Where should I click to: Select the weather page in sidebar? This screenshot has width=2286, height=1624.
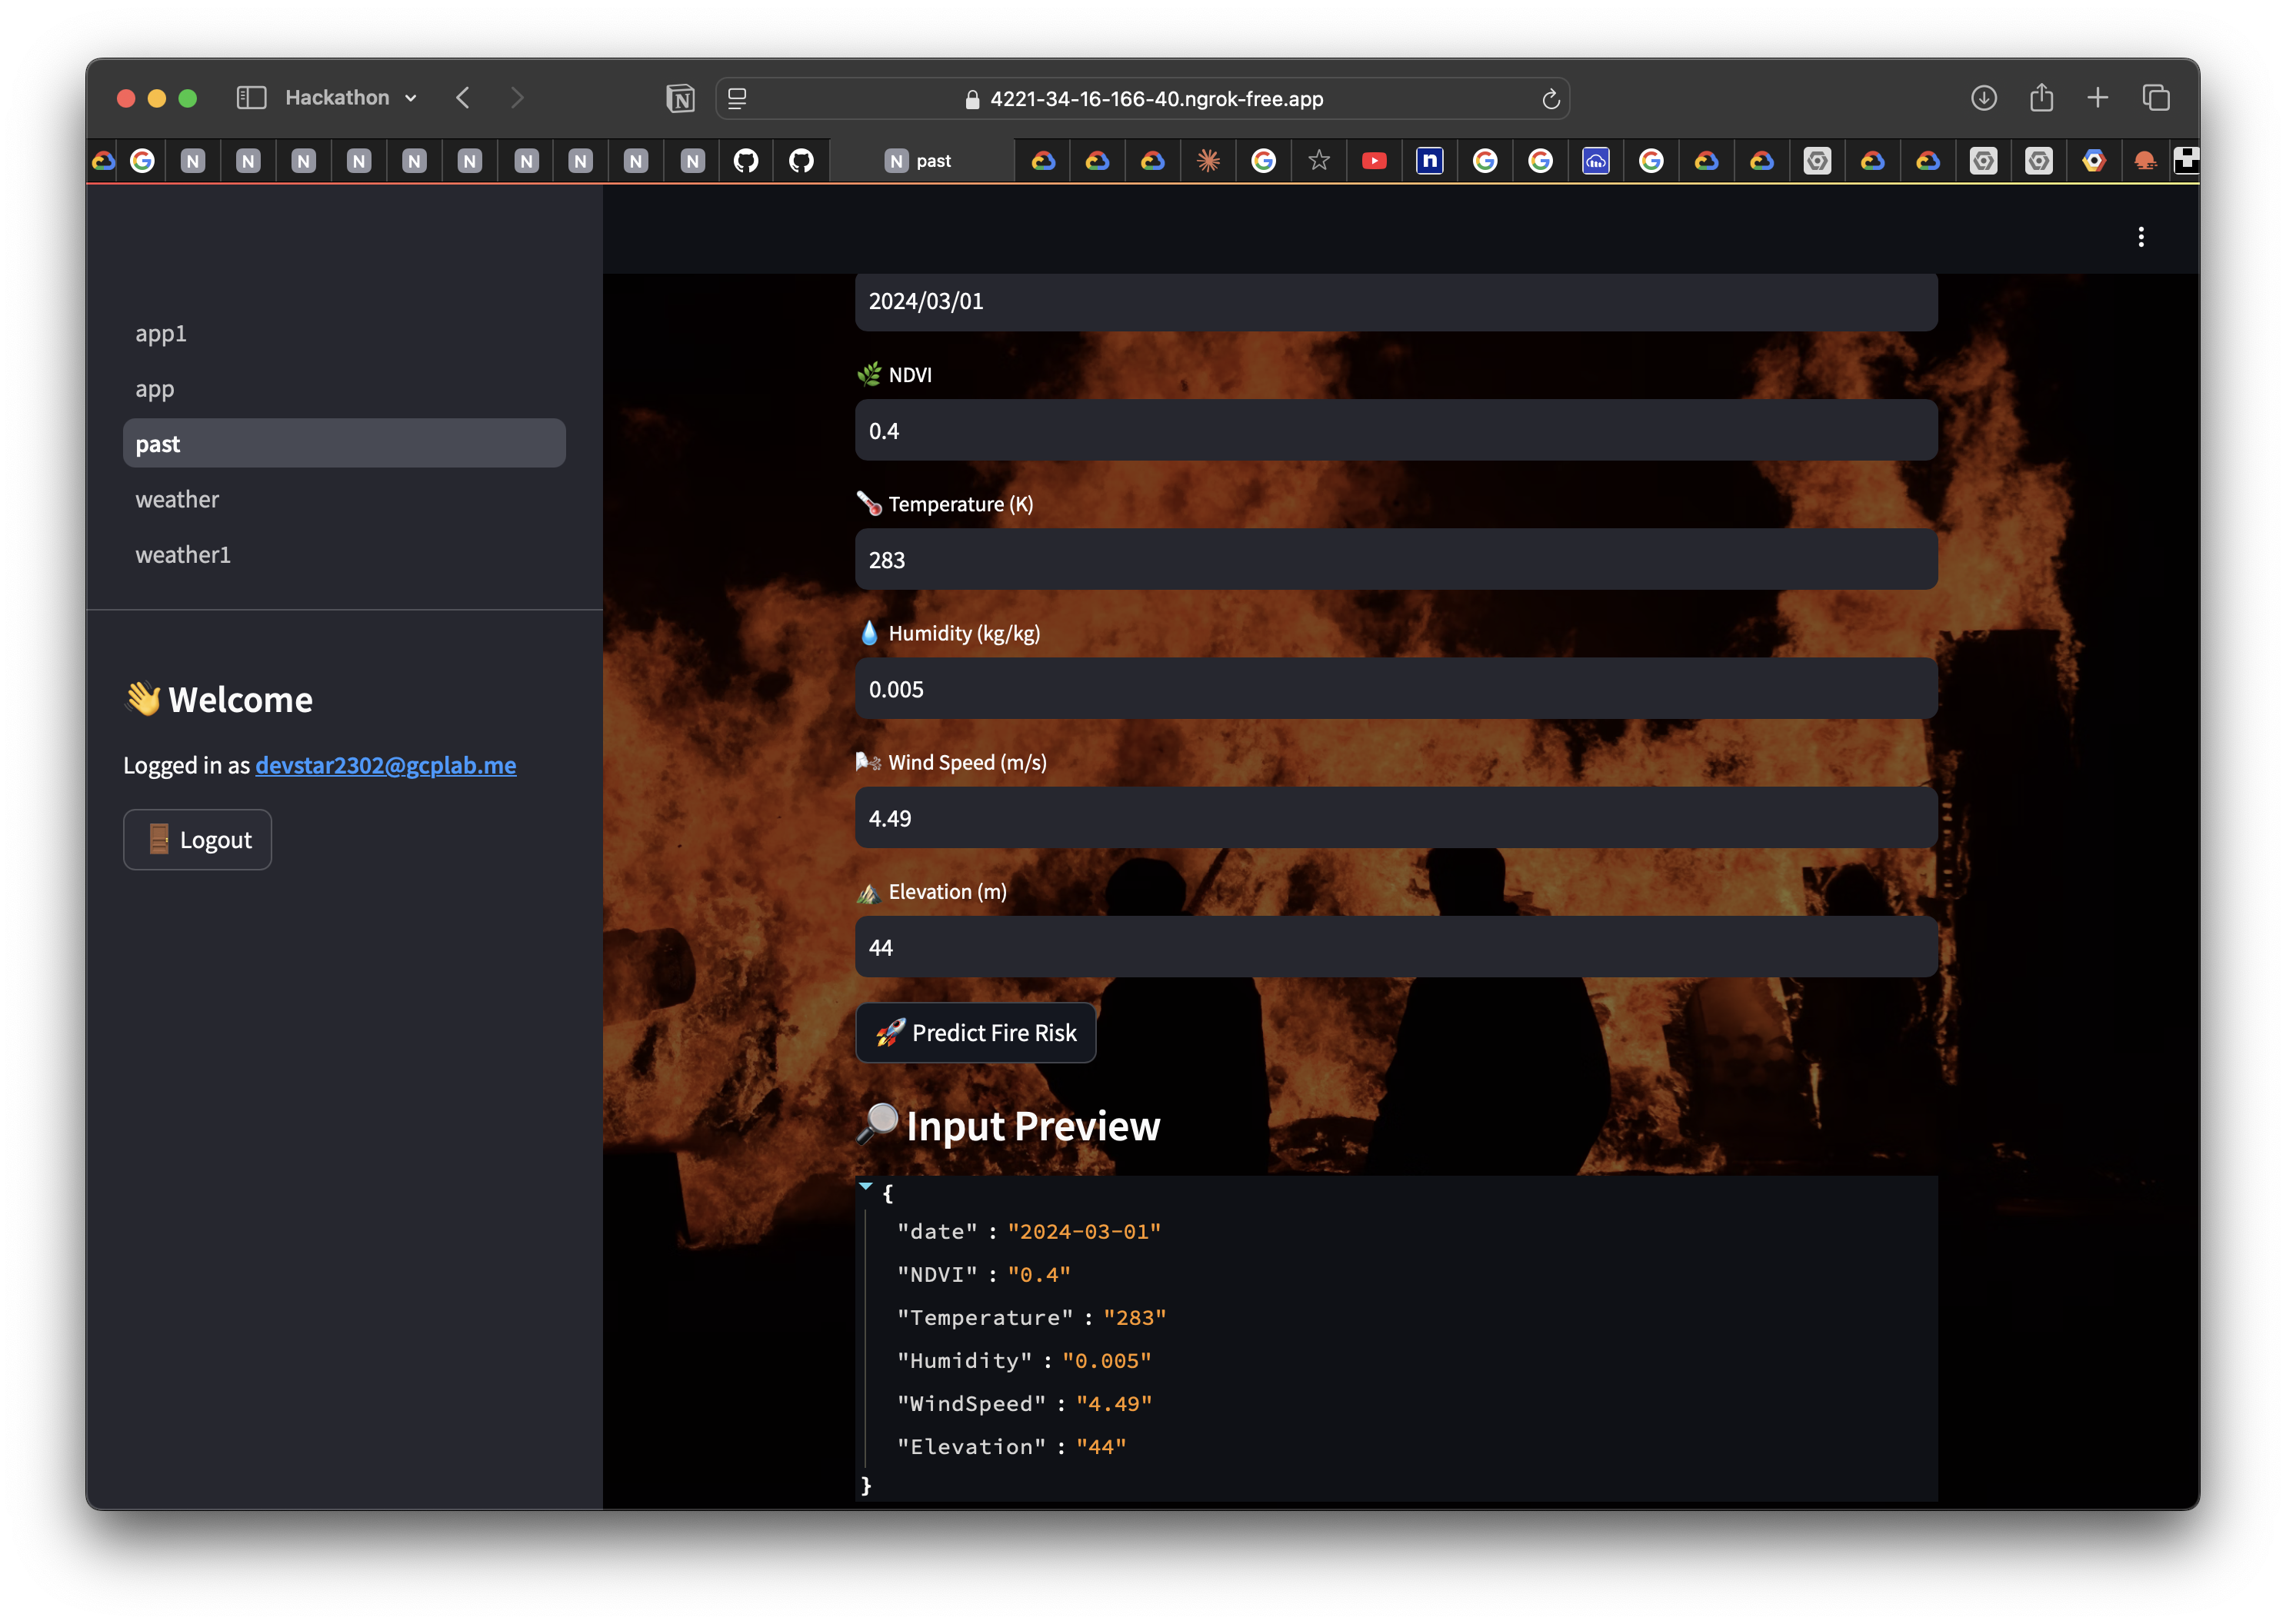177,499
